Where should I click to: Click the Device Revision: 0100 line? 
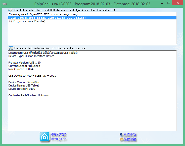coord(22,89)
